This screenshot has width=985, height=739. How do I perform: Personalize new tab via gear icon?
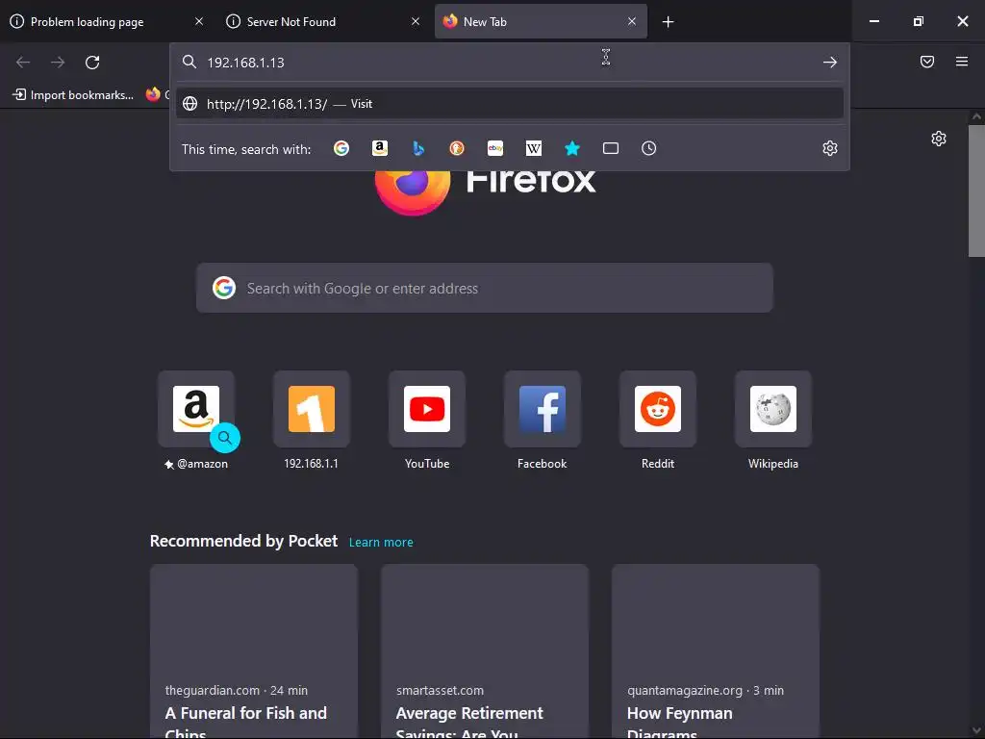[939, 139]
